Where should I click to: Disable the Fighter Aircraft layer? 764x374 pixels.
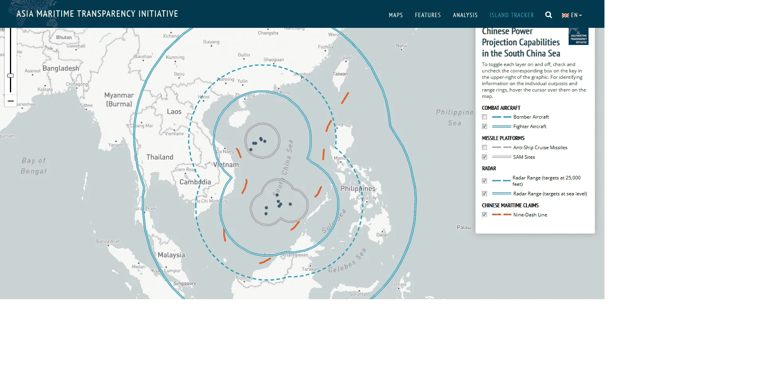tap(484, 127)
